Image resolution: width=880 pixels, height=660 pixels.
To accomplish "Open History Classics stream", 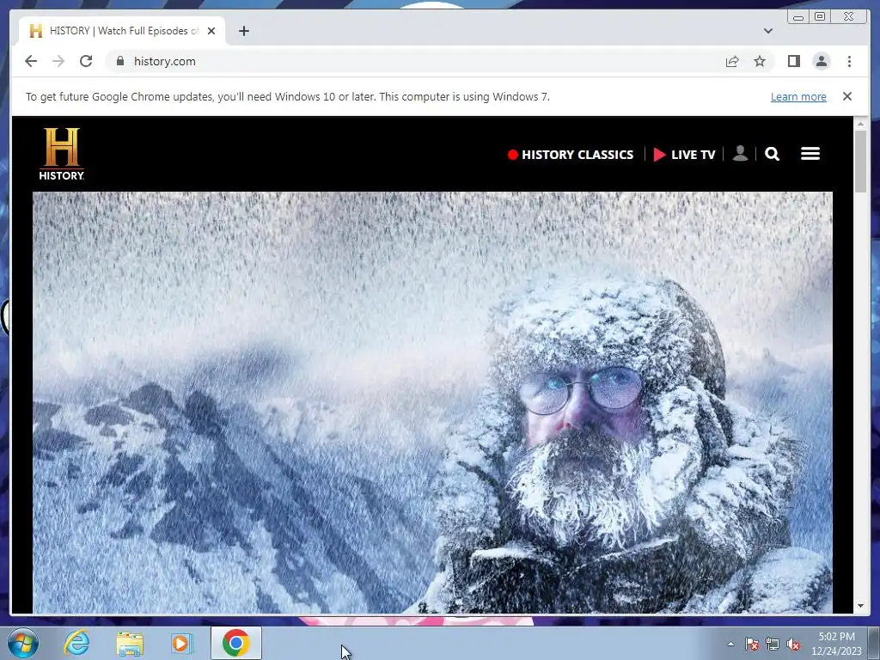I will (x=571, y=155).
